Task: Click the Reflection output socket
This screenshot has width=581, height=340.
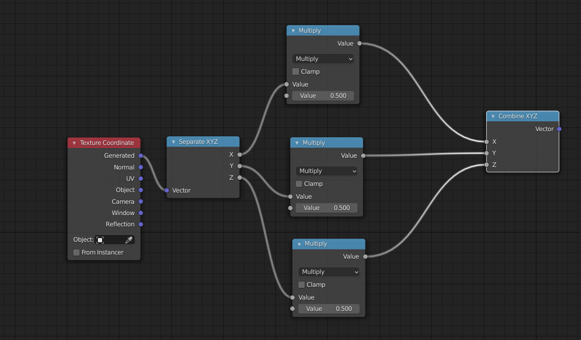Action: pyautogui.click(x=141, y=224)
